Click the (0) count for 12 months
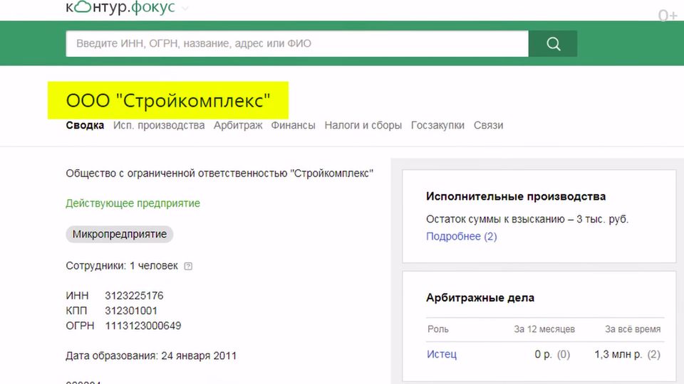 (563, 354)
